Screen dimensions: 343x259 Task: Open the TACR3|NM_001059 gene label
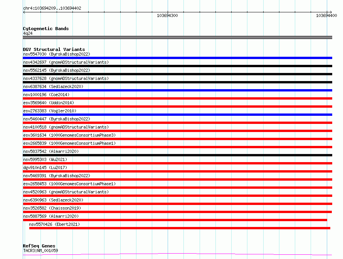point(40,251)
